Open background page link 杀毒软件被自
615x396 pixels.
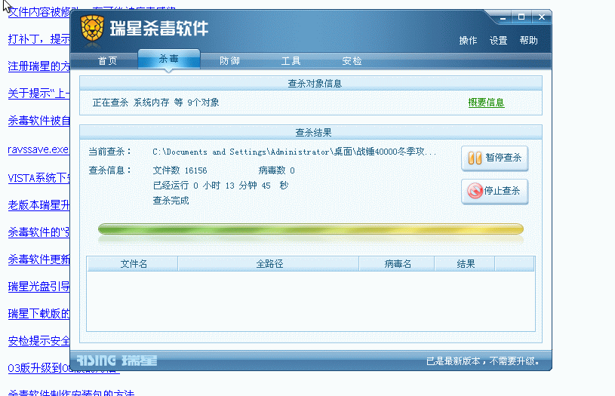[x=38, y=121]
